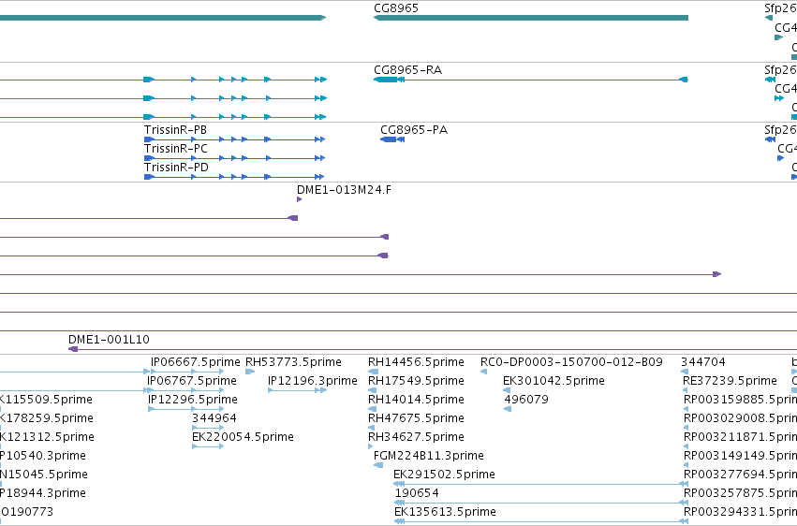Select the EK301042.5prime EST label
This screenshot has width=797, height=526.
tap(553, 381)
